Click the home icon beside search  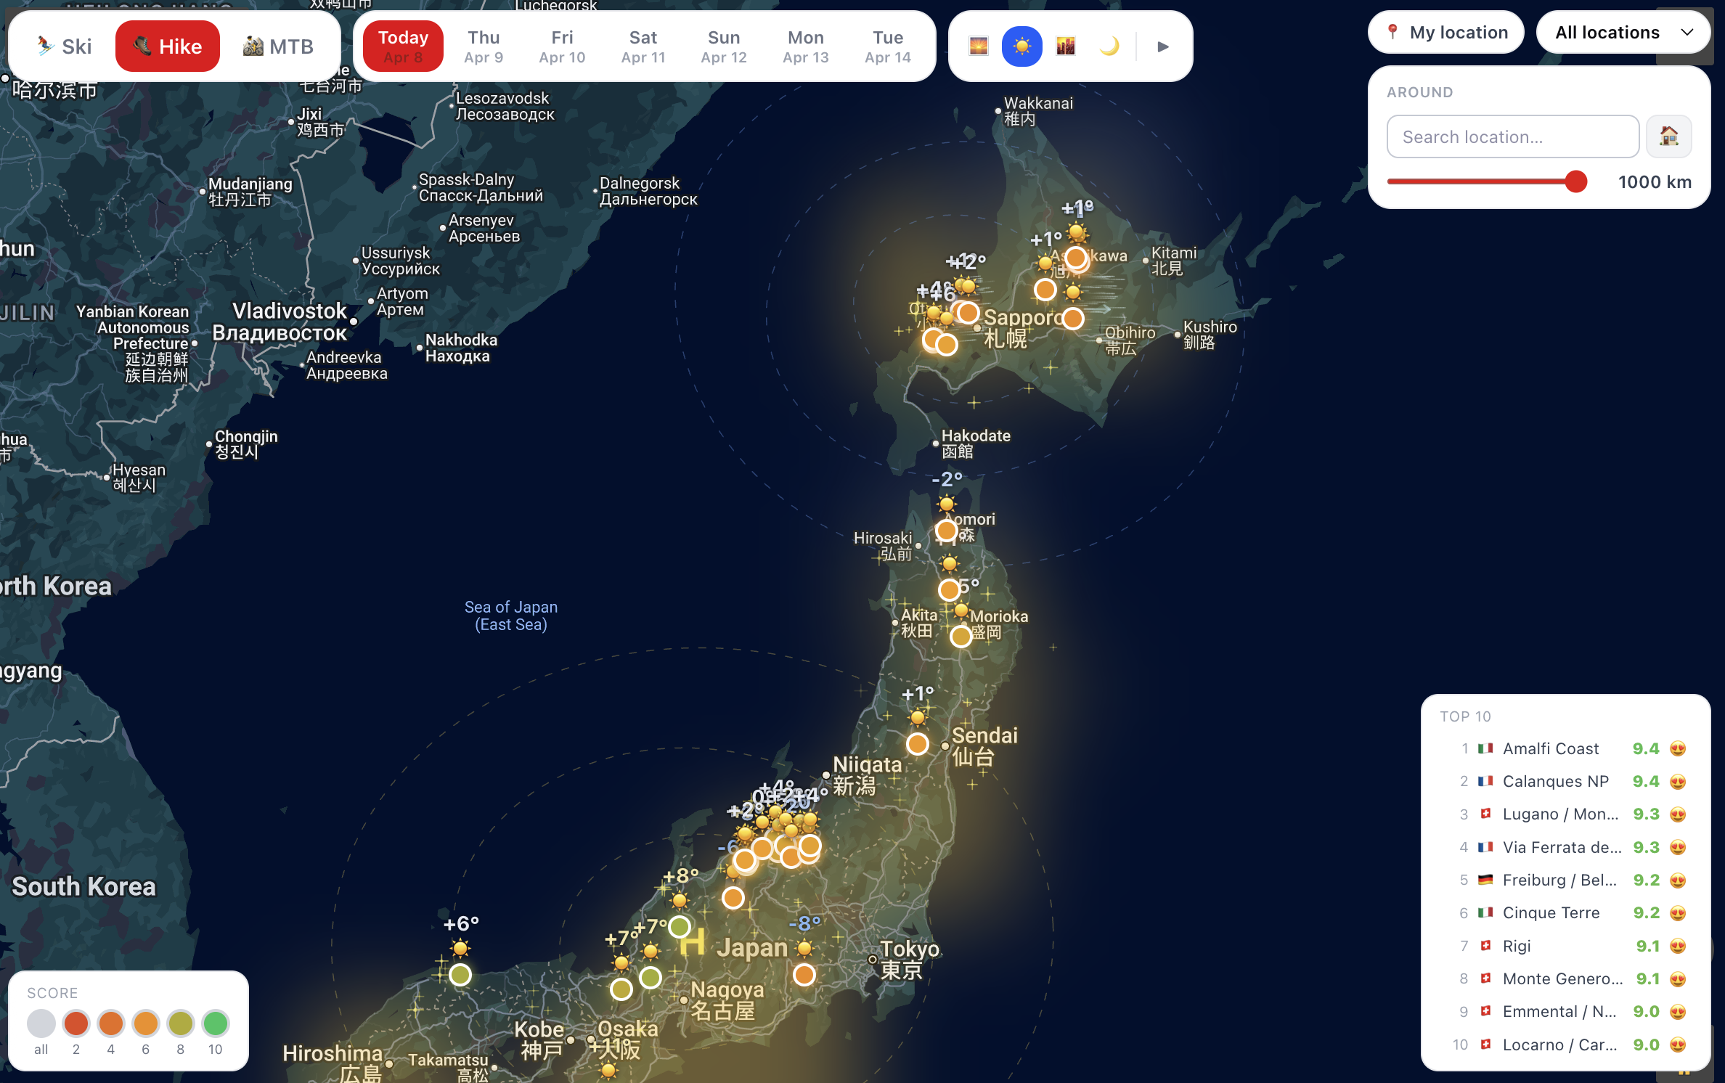1668,136
